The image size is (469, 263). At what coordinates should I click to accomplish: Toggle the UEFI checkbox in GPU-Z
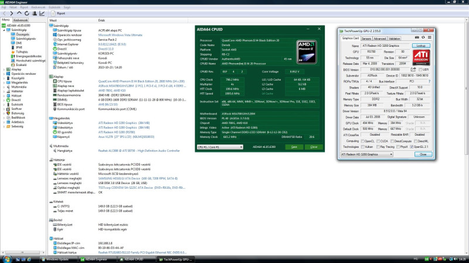420,70
